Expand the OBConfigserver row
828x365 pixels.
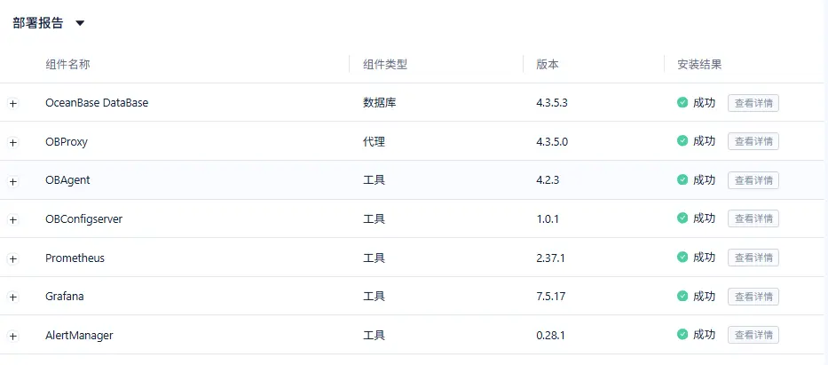click(13, 220)
